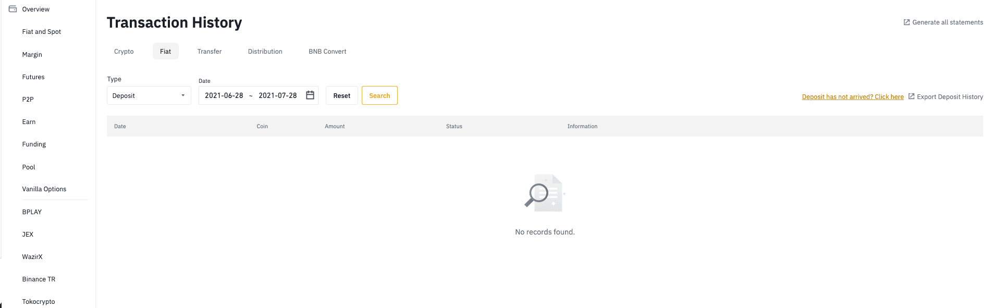Click the Coin column header
The image size is (993, 308).
tap(262, 126)
